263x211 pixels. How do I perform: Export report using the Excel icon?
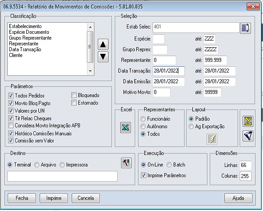tap(125, 127)
